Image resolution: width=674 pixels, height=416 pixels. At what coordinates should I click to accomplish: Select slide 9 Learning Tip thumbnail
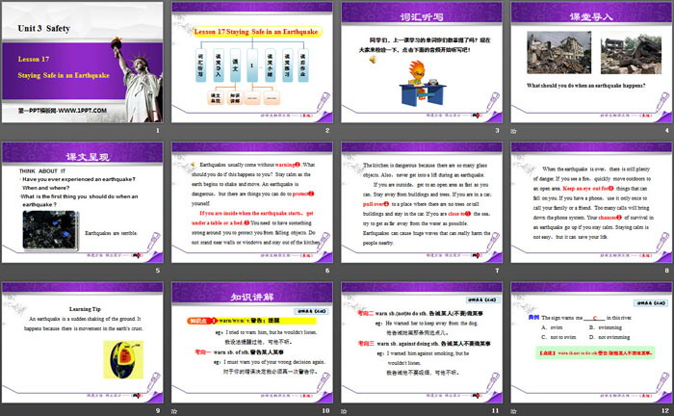[x=83, y=343]
